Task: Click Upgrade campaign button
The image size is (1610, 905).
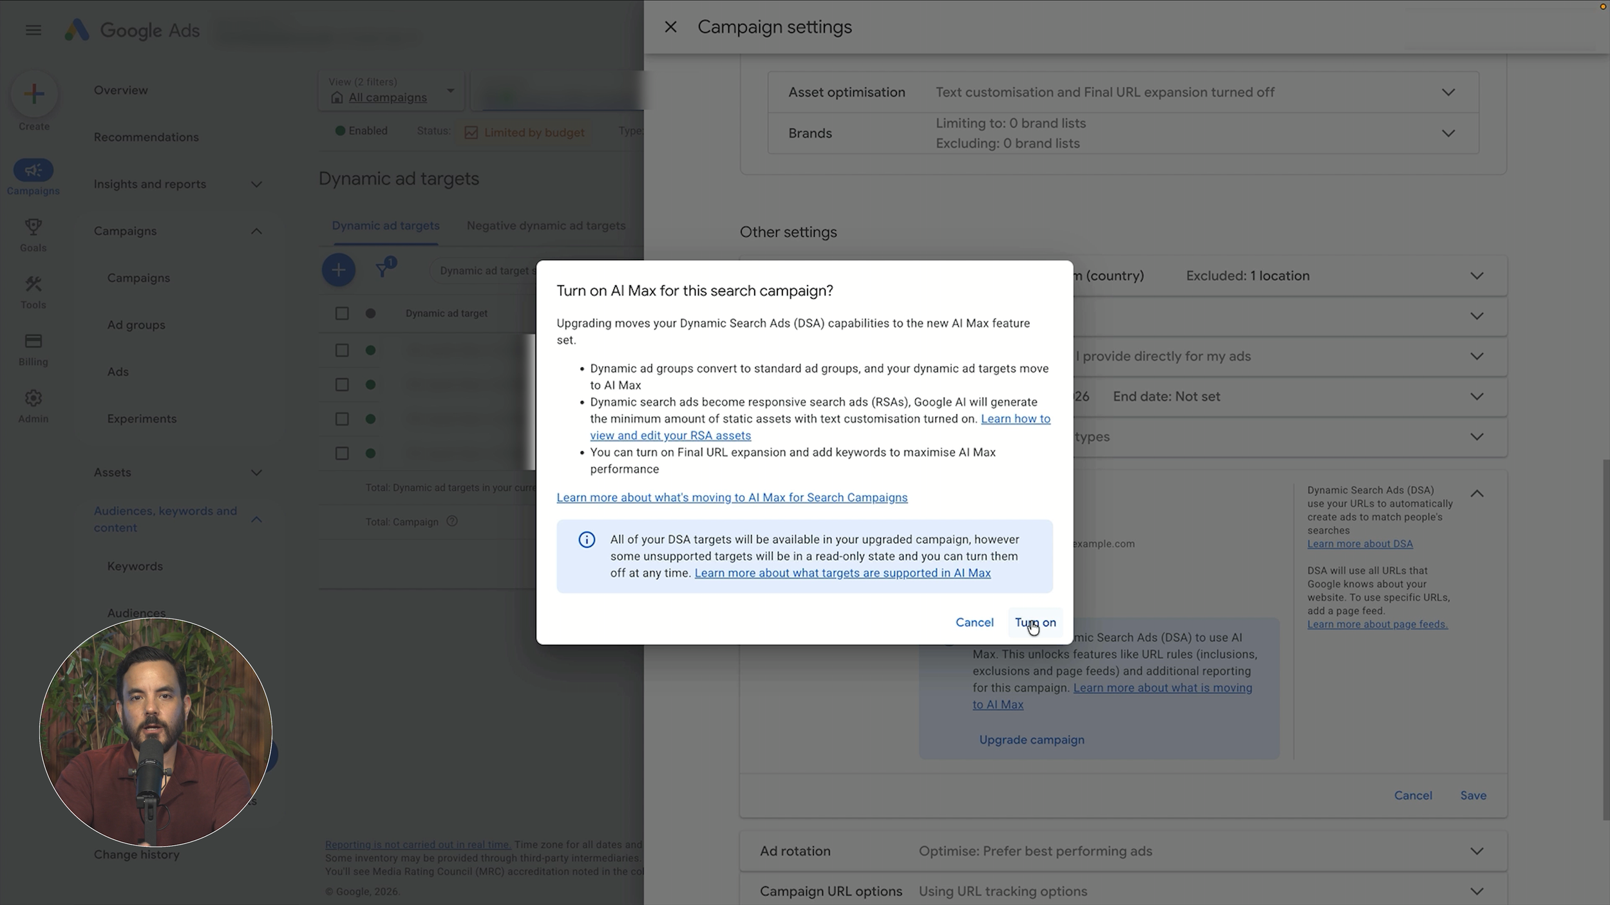Action: 1032,740
